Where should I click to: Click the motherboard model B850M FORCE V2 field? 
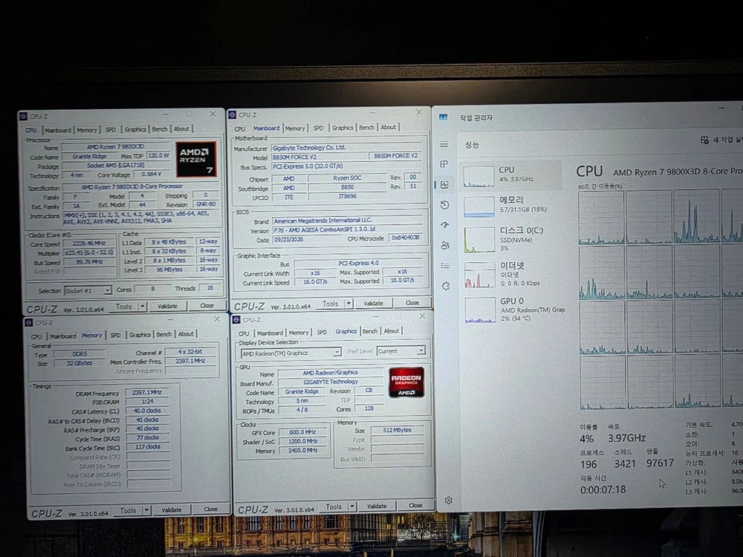[x=319, y=157]
